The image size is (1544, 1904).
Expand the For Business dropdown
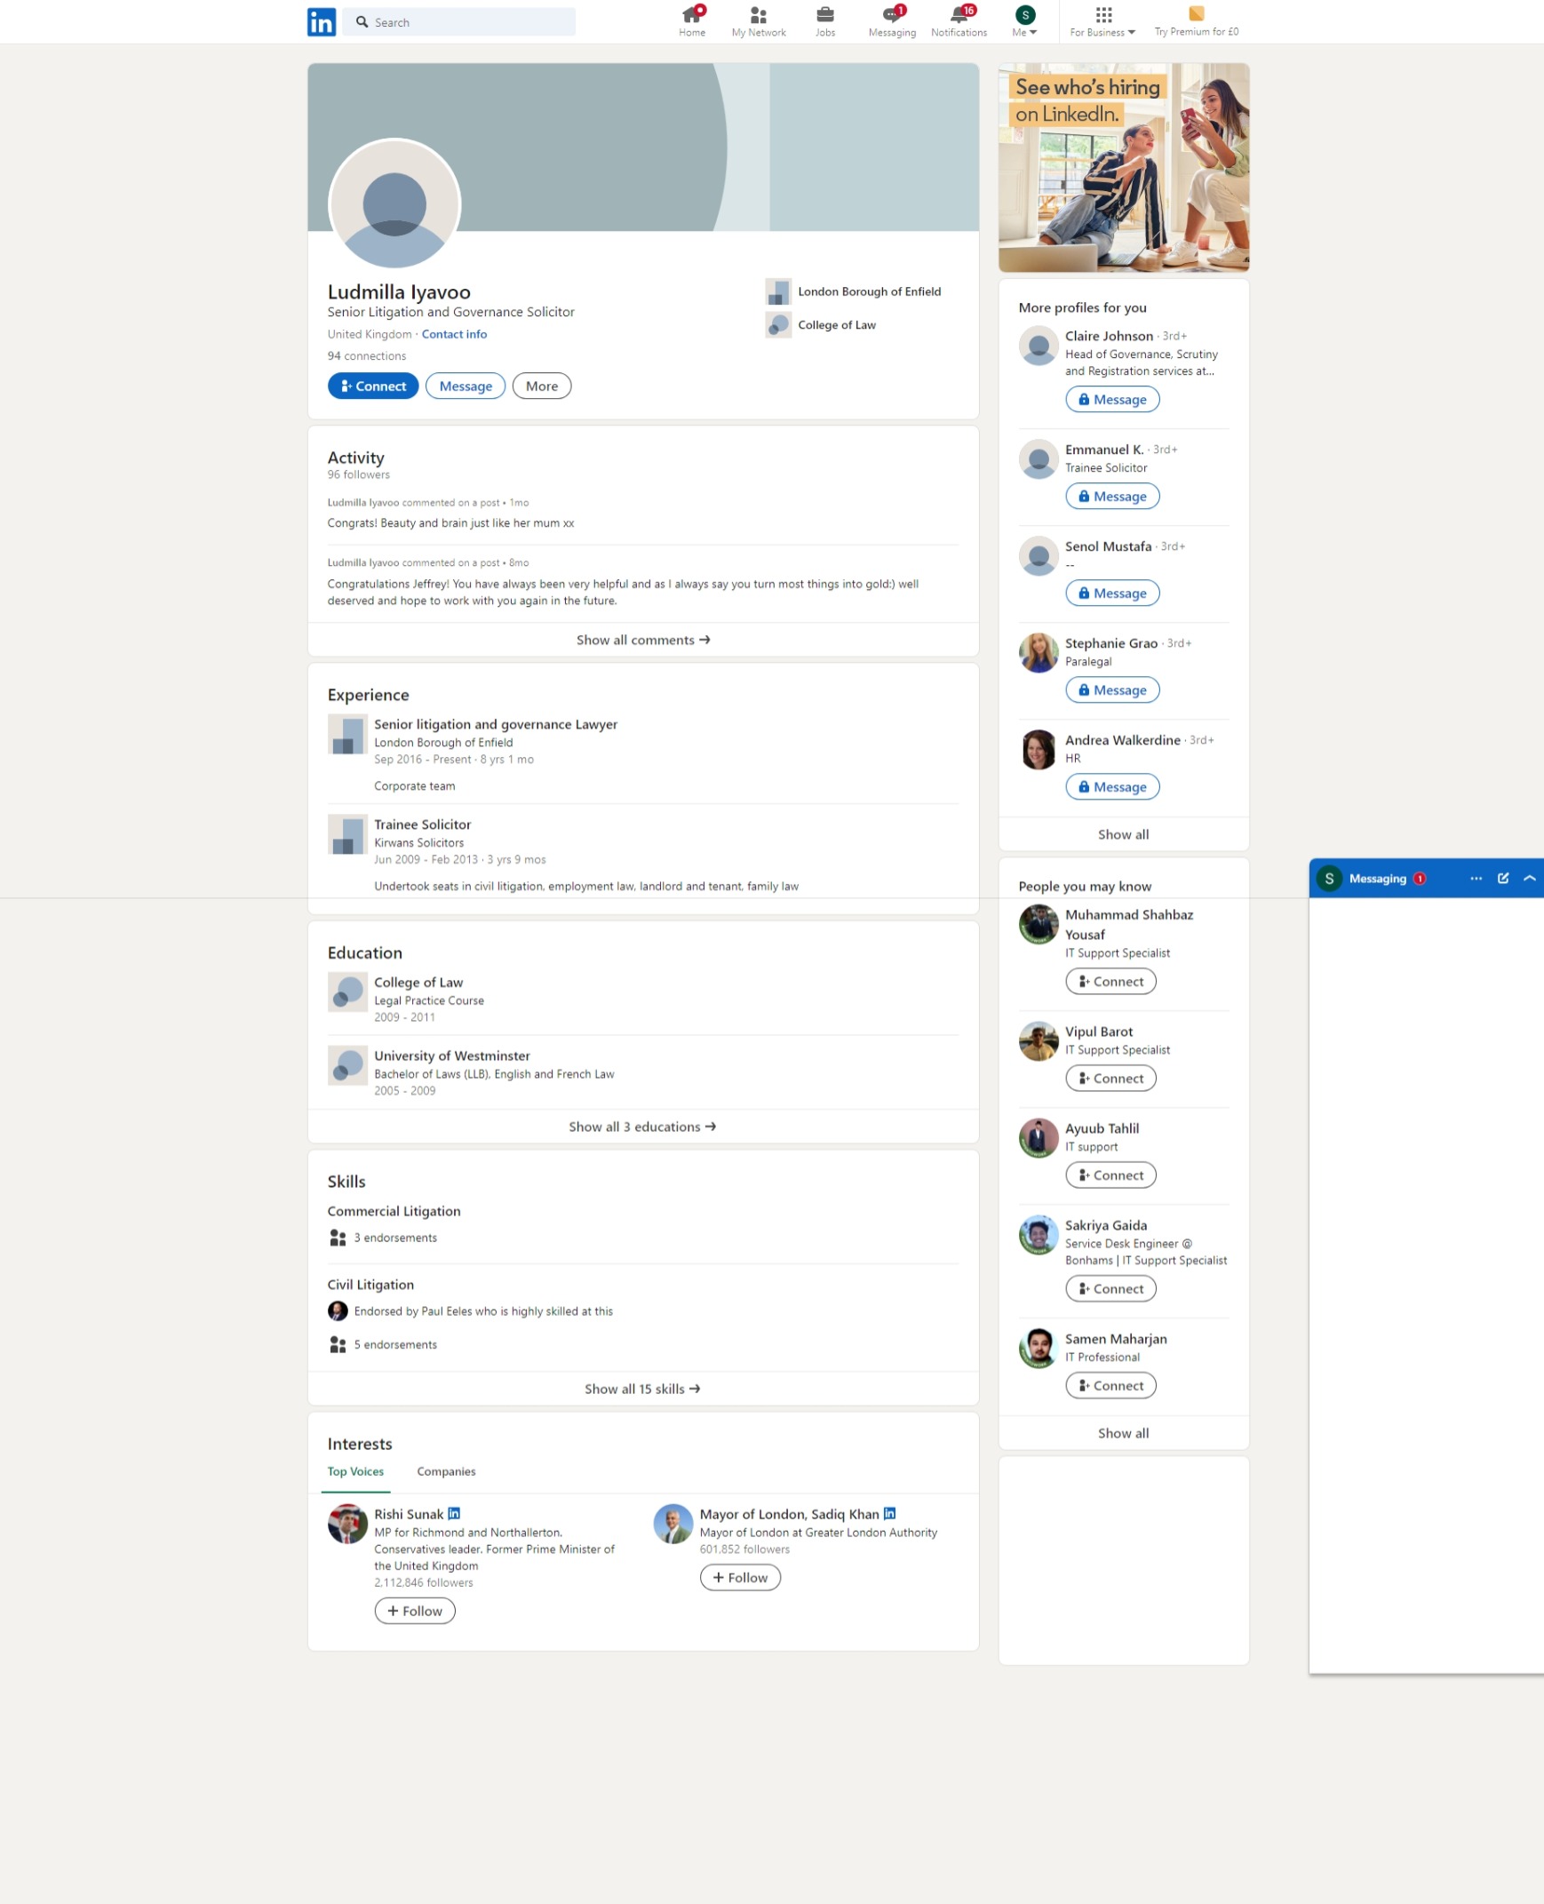click(x=1102, y=22)
